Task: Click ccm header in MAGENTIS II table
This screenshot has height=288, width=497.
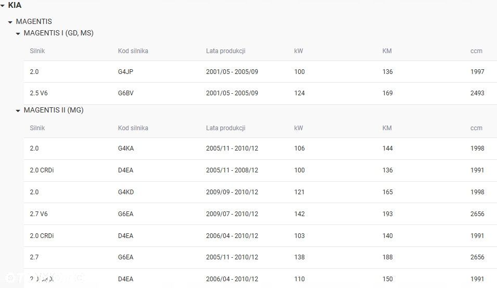Action: [476, 128]
